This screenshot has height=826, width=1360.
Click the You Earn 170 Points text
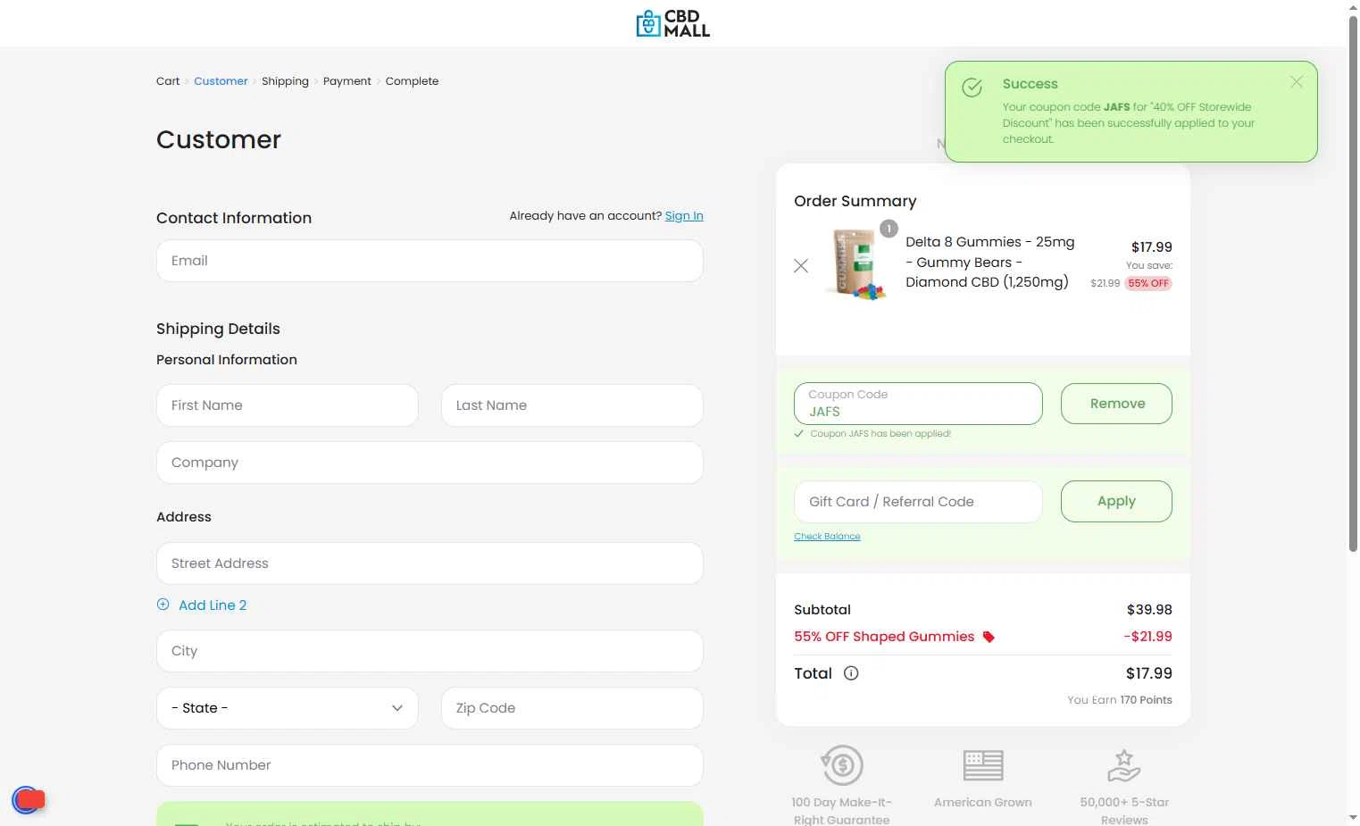(1120, 700)
